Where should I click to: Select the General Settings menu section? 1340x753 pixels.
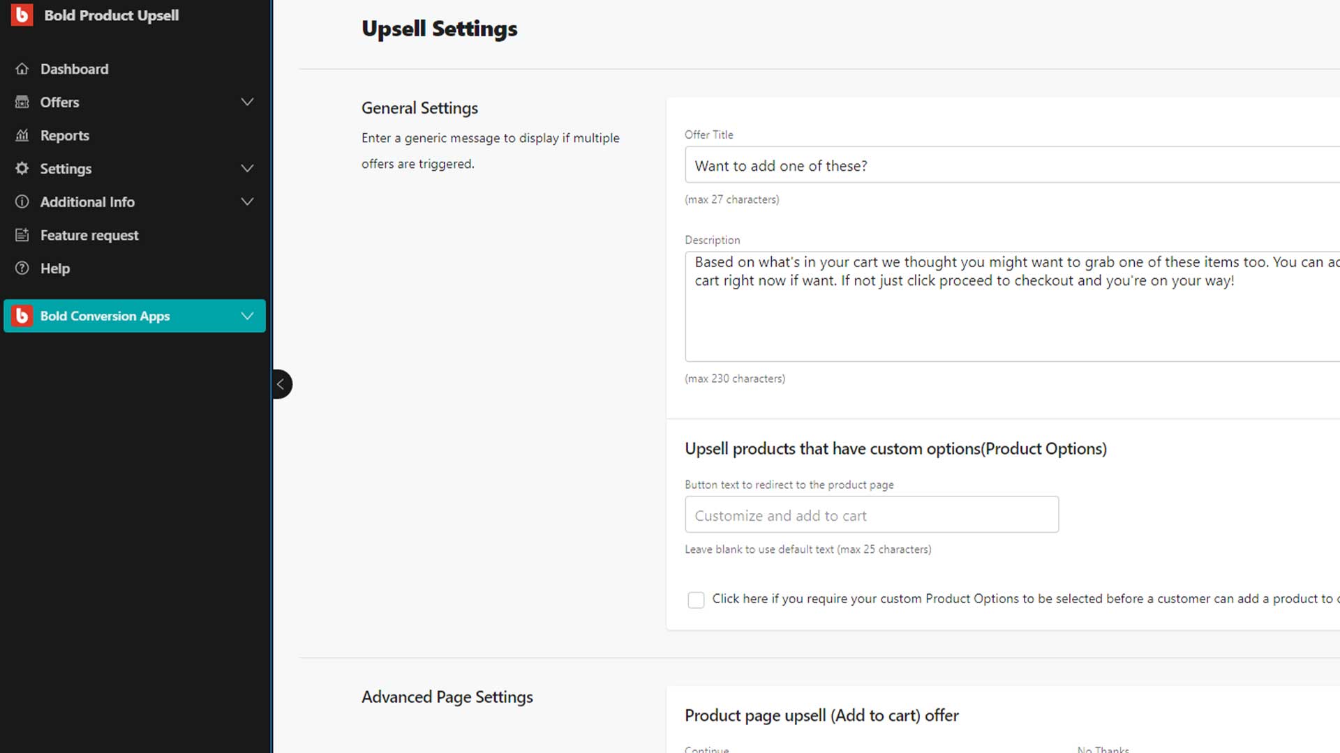click(419, 107)
